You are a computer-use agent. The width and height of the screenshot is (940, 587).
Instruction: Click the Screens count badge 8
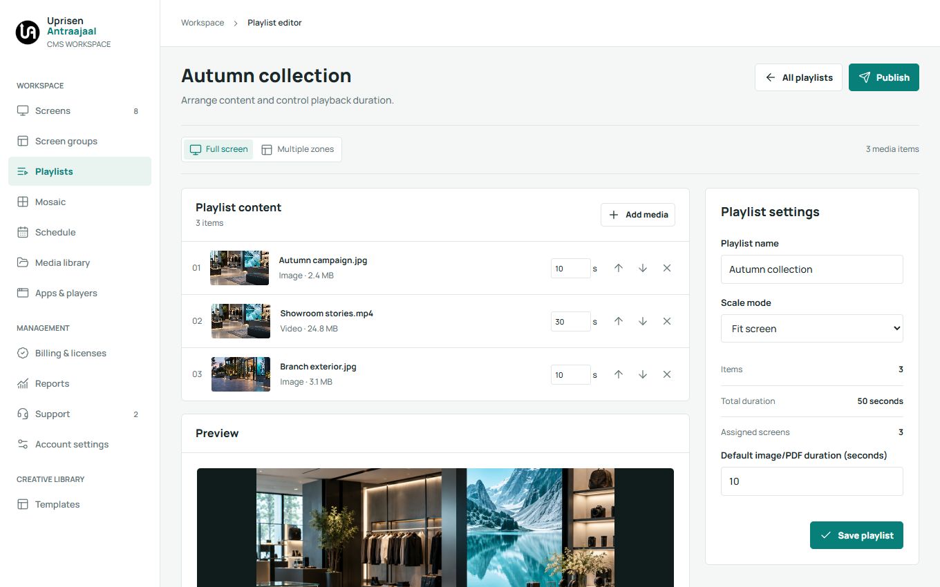(x=136, y=111)
